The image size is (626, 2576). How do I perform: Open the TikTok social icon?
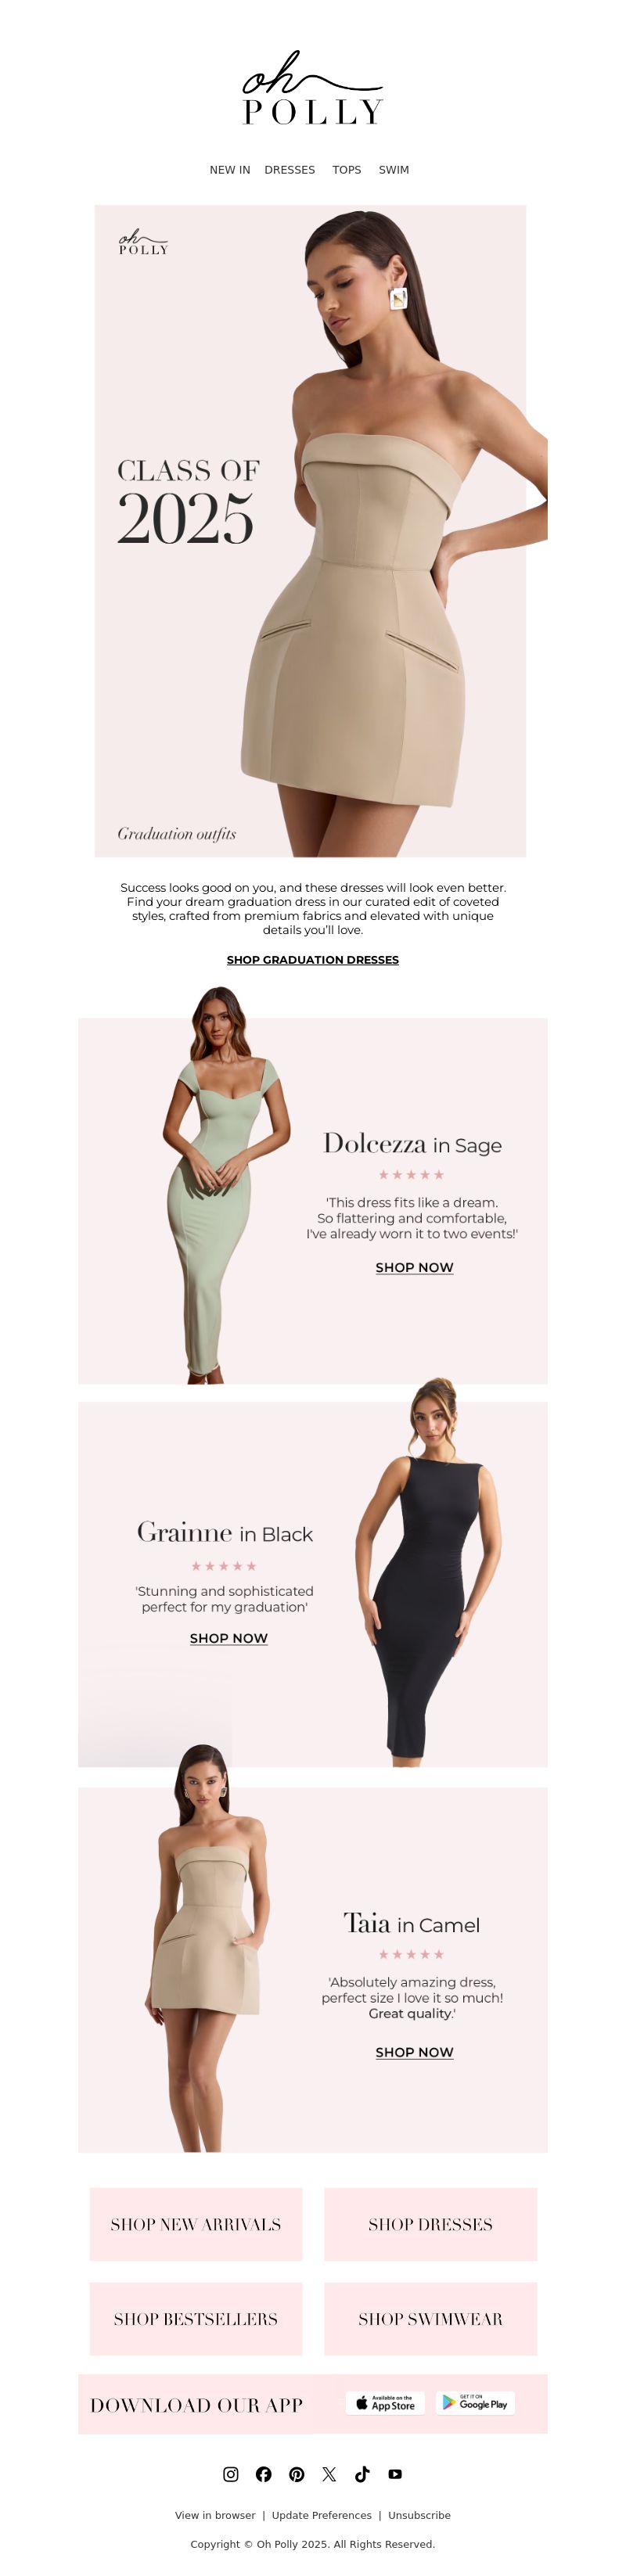[x=362, y=2473]
